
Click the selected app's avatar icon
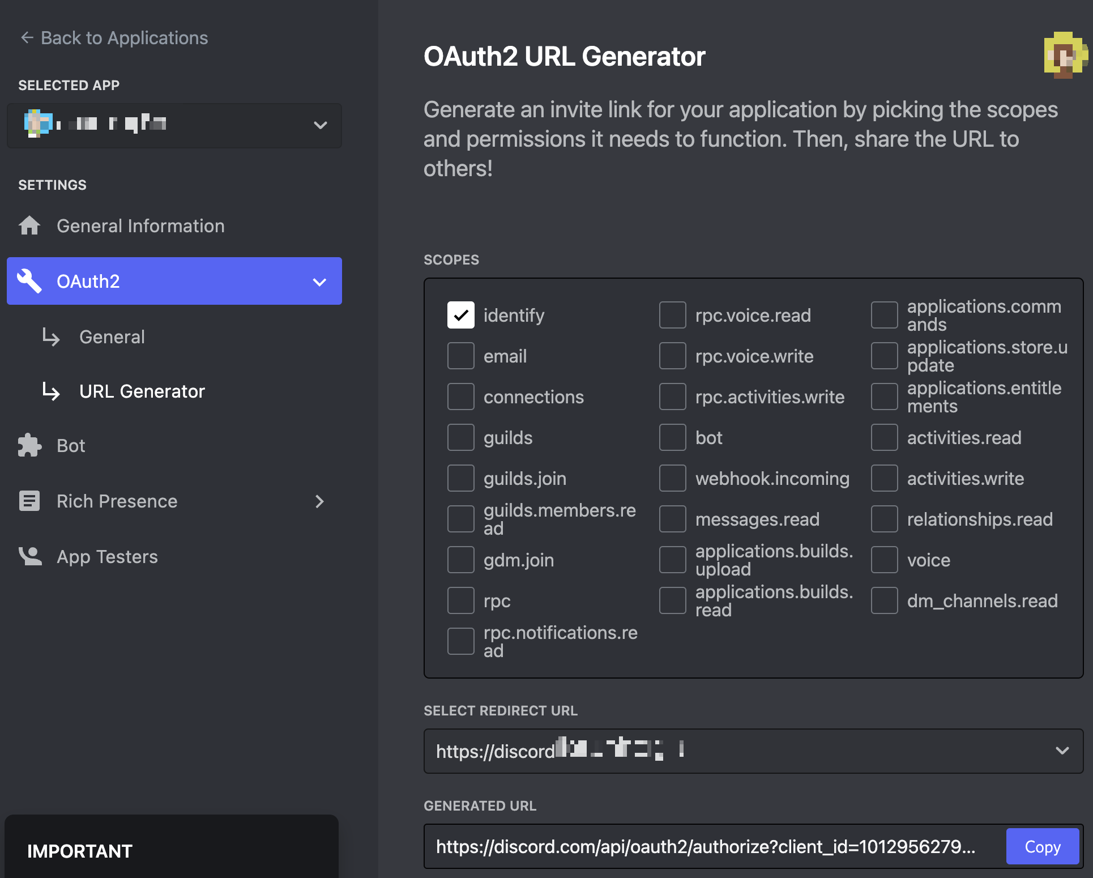37,123
